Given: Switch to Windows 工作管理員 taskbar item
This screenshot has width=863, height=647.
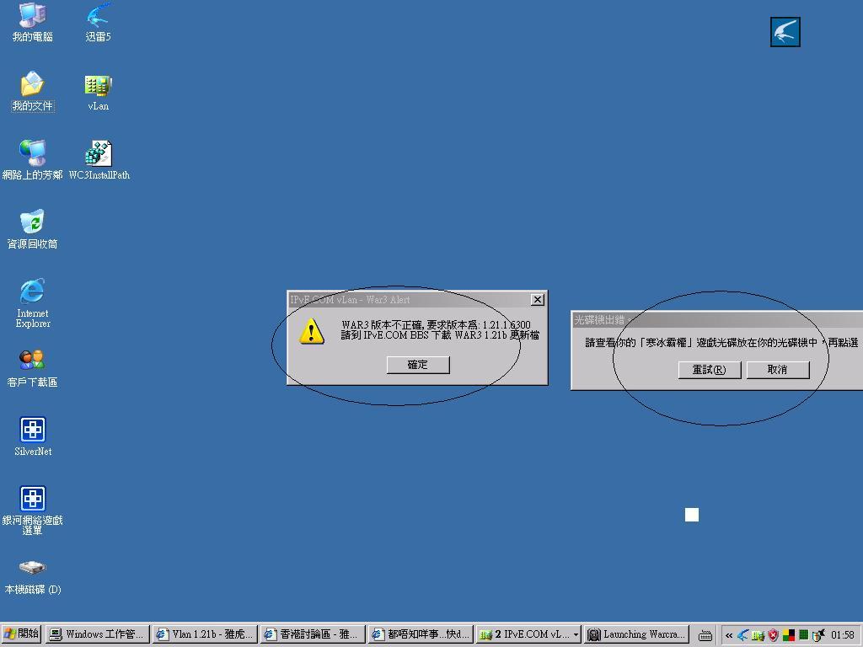Looking at the screenshot, I should click(x=97, y=634).
